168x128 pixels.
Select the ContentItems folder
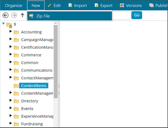pos(34,86)
